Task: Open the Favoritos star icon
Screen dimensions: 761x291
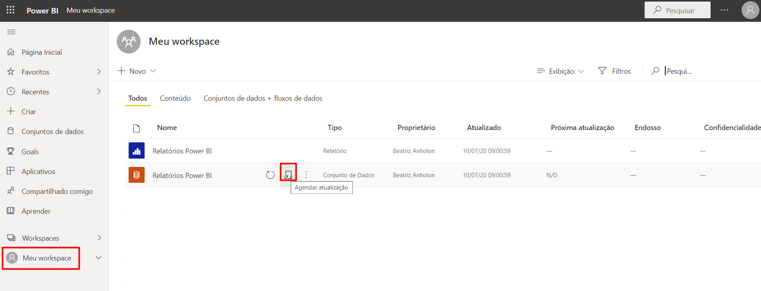Action: (11, 72)
